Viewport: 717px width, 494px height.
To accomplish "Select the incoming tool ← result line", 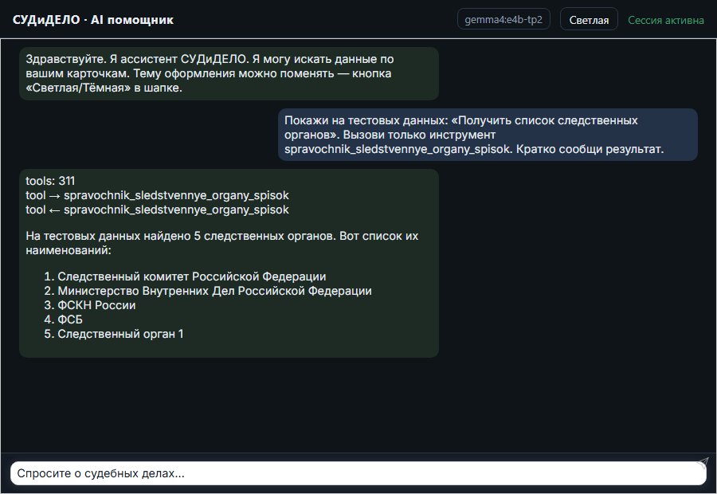I will 157,210.
